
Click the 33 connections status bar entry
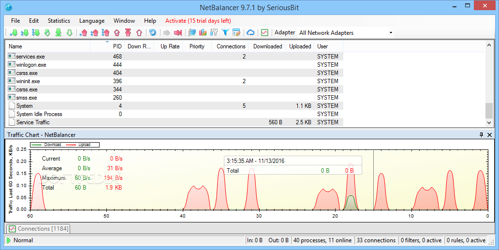click(x=376, y=240)
